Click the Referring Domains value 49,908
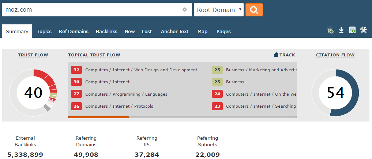This screenshot has height=159, width=372. coord(86,155)
